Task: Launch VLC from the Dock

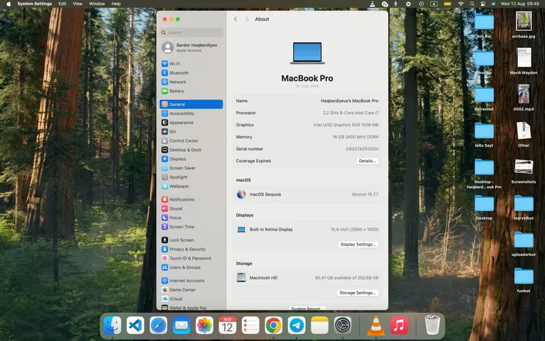Action: 376,325
